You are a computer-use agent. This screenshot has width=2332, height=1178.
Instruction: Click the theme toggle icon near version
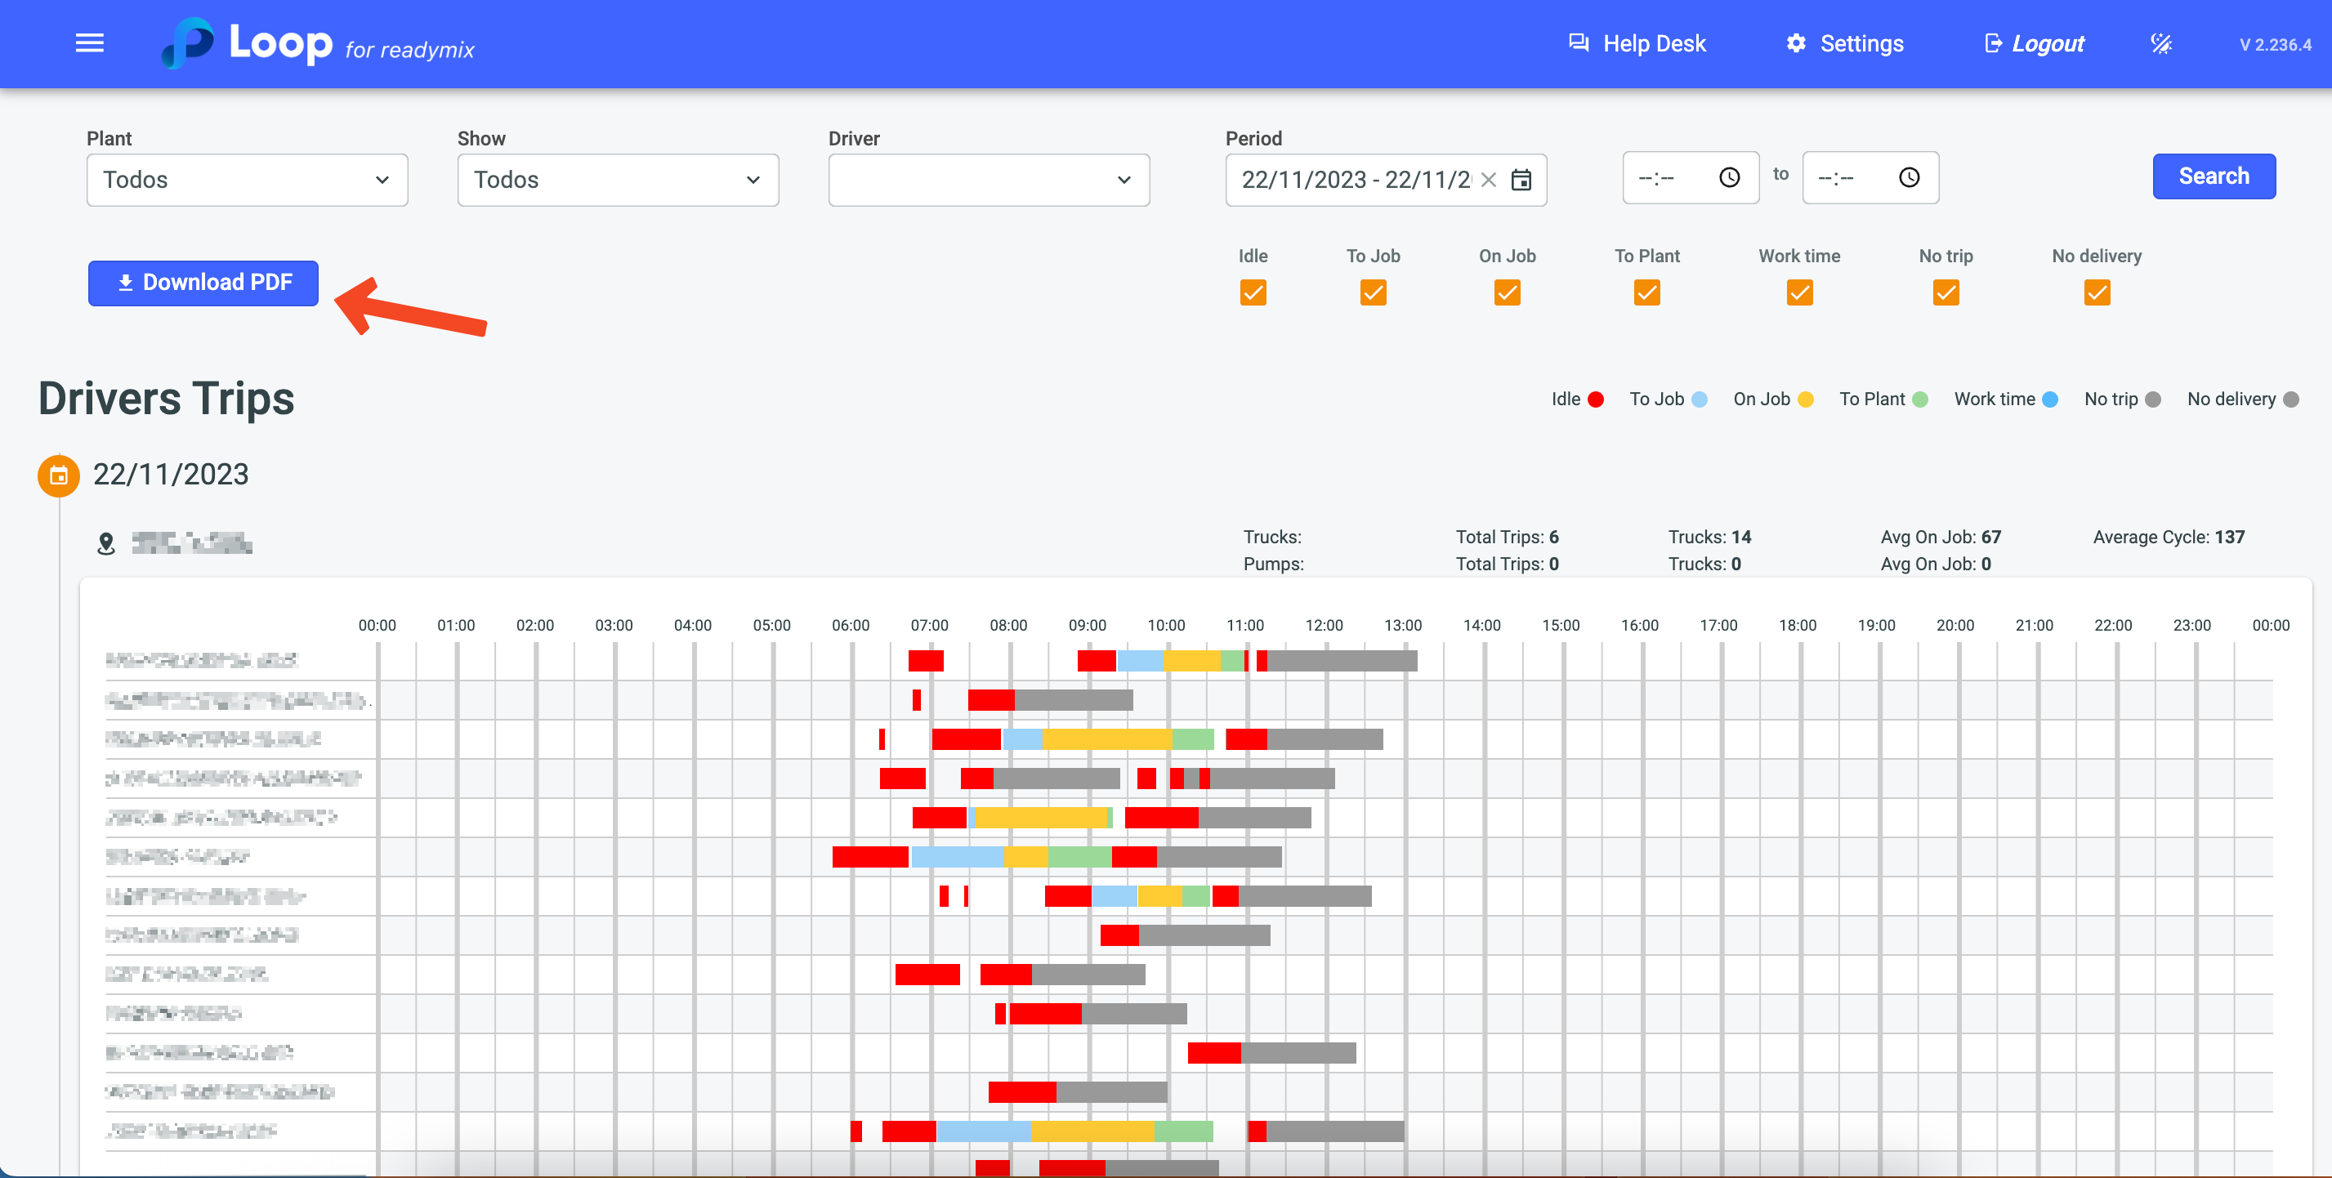pyautogui.click(x=2161, y=43)
